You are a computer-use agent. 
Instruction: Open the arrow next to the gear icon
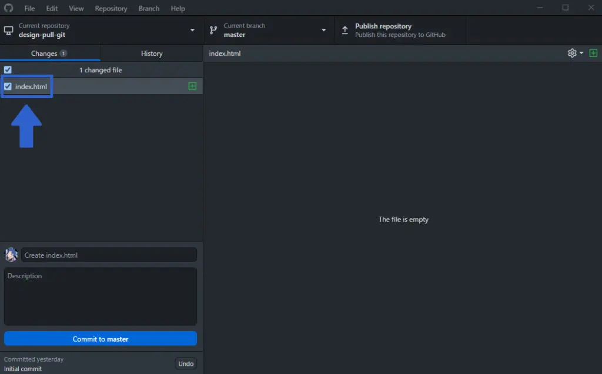(581, 53)
